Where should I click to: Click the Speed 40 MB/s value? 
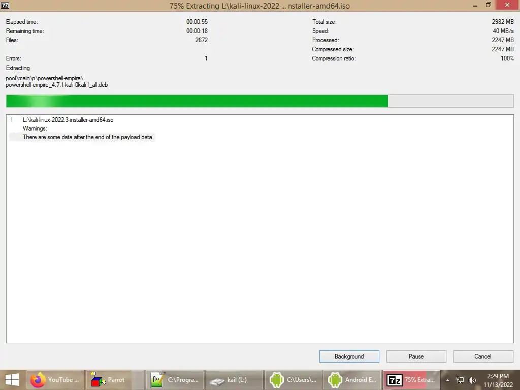pos(503,31)
